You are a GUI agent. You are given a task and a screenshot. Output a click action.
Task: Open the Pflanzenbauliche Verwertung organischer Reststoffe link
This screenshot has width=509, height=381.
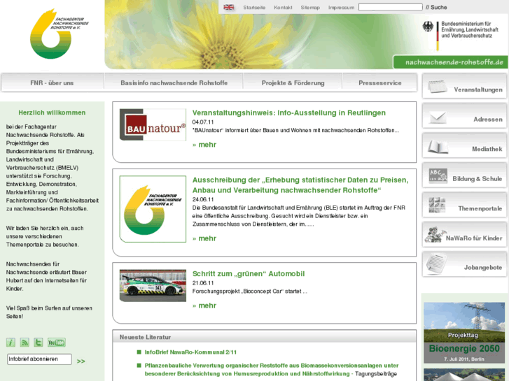272,370
